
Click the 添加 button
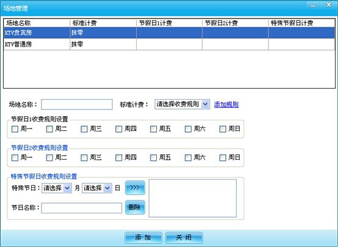click(143, 237)
